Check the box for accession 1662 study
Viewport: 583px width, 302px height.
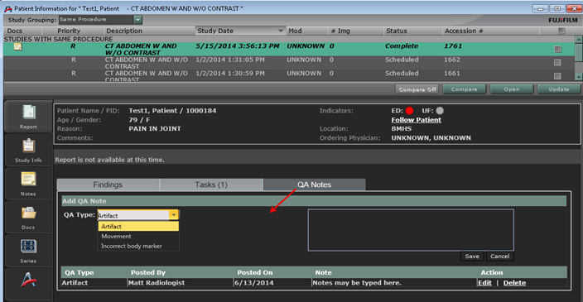point(557,62)
